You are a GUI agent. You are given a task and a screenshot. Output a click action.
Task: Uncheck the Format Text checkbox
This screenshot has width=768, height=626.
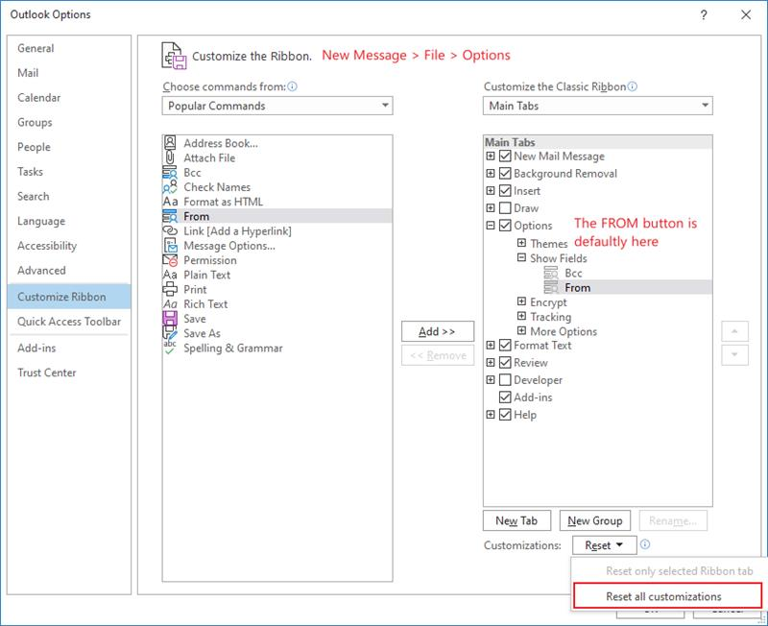pos(505,346)
